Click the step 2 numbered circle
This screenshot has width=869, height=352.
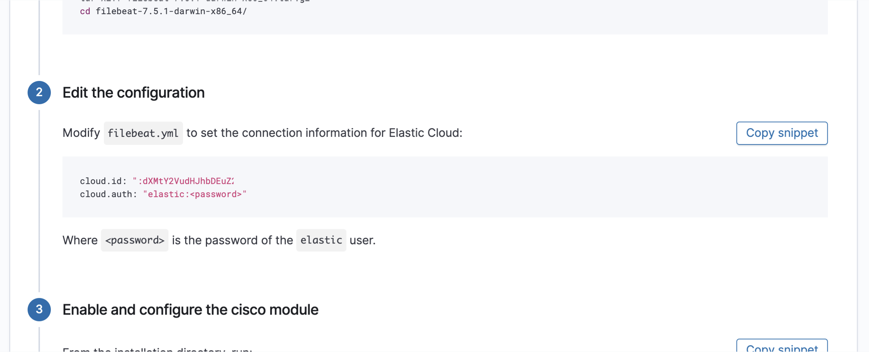coord(39,93)
